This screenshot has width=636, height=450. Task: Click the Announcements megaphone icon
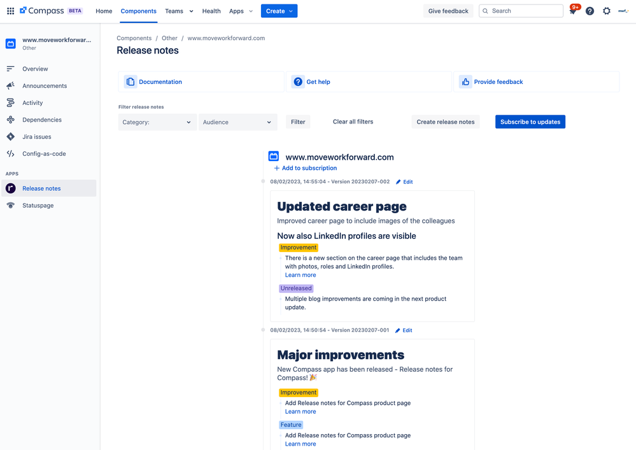[x=11, y=86]
